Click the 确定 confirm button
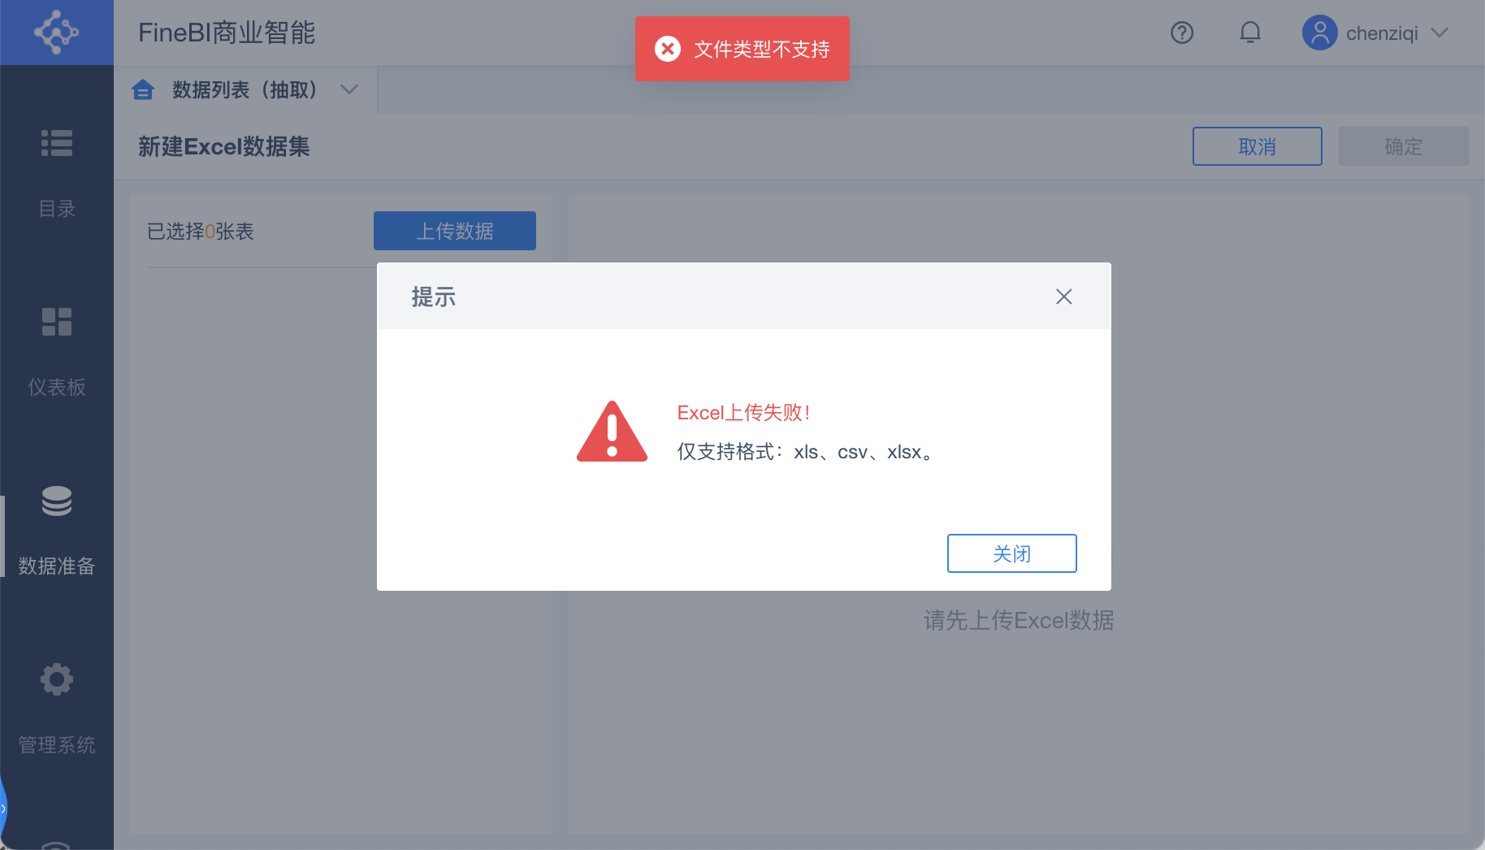Image resolution: width=1485 pixels, height=850 pixels. (1404, 146)
